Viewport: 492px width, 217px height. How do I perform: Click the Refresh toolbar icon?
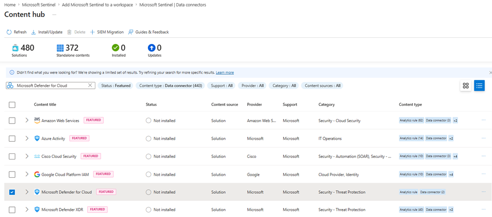(x=9, y=32)
